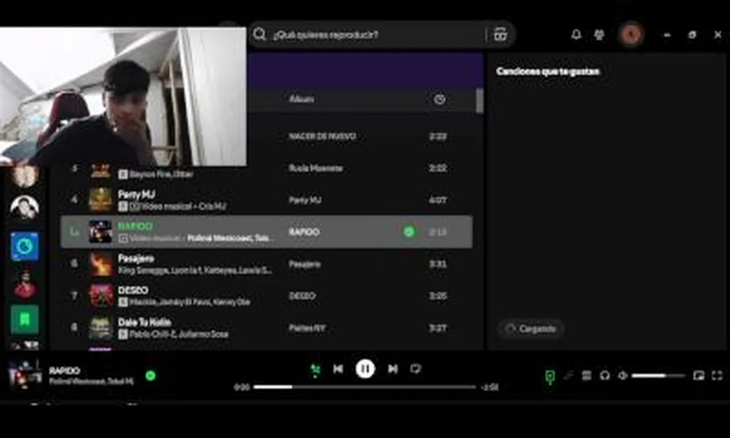Screen dimensions: 730x438
Task: Click the Pasajero cover art thumbnail
Action: point(100,264)
